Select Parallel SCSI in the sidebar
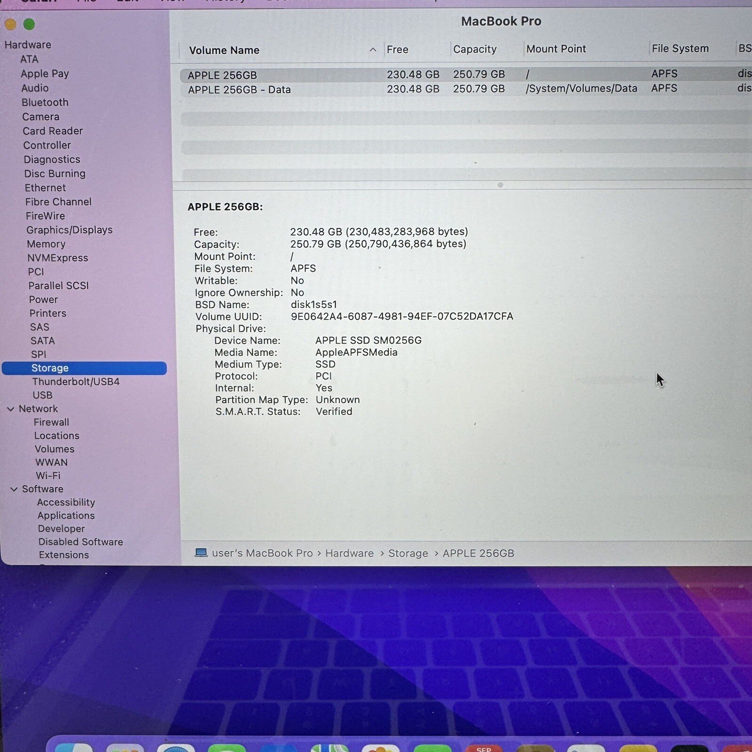Image resolution: width=752 pixels, height=752 pixels. tap(58, 285)
